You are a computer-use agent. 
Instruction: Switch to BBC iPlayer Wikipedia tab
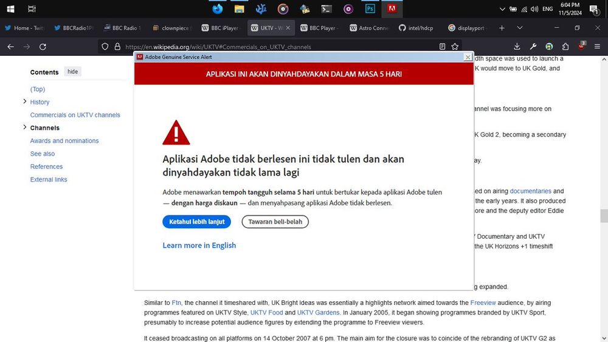[221, 28]
